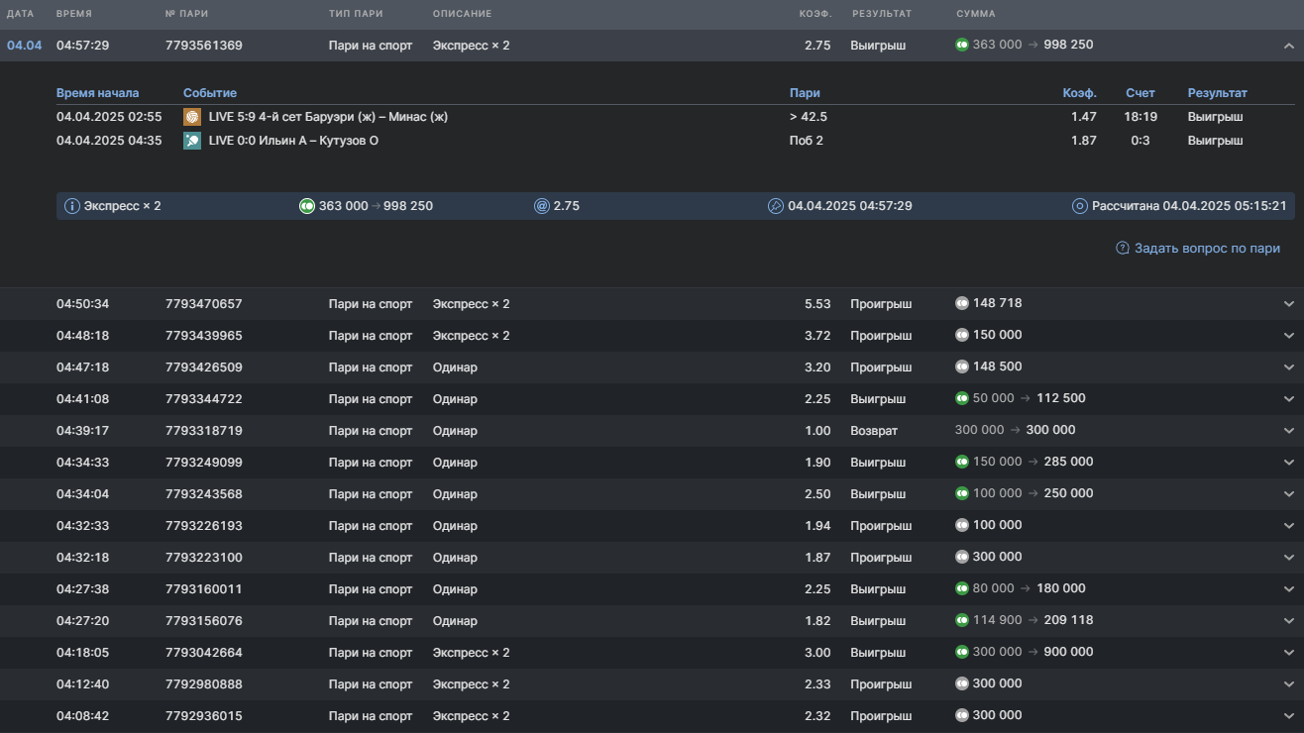Click the Коэф. column header at top
The height and width of the screenshot is (733, 1304).
click(x=815, y=14)
